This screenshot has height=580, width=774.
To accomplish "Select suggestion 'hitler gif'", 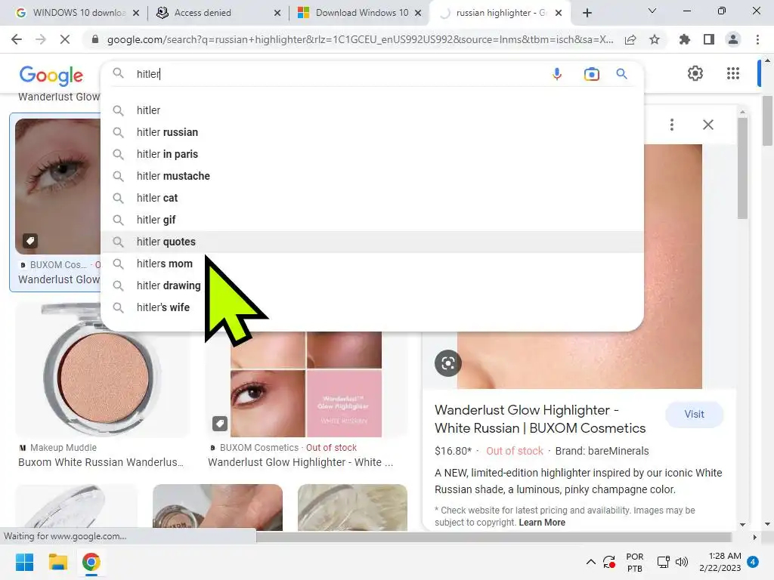I will tap(372, 220).
